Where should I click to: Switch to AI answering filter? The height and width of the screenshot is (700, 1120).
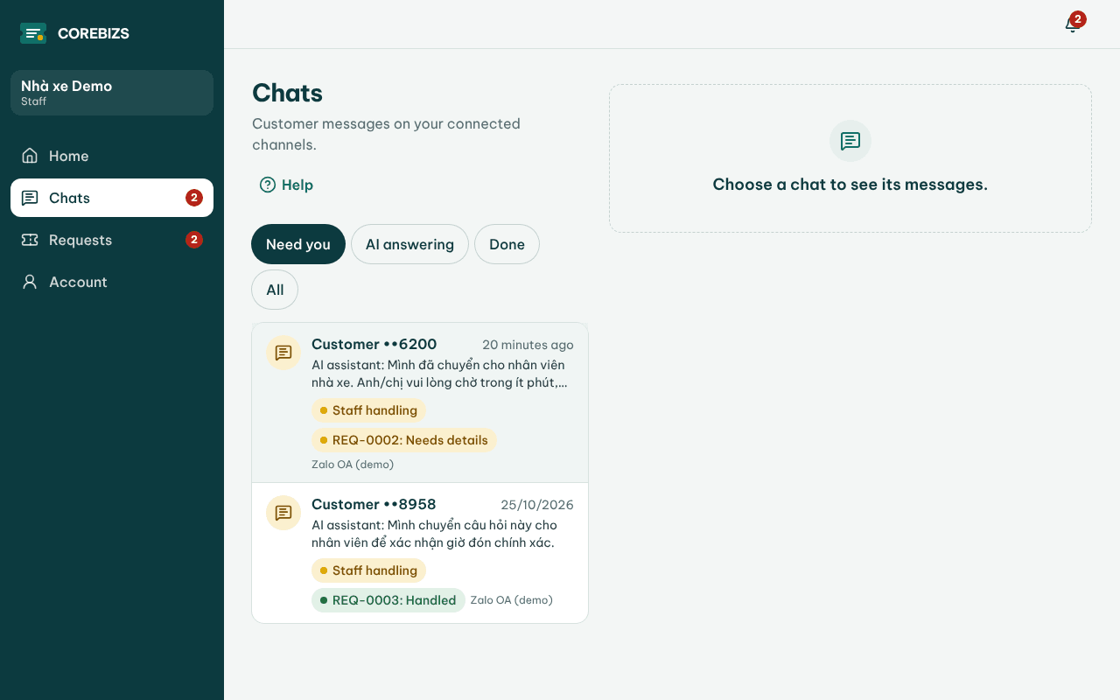tap(409, 244)
